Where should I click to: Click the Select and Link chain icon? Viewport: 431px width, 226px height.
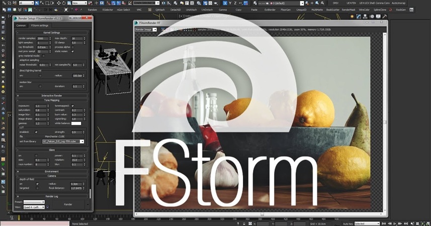(x=4, y=3)
